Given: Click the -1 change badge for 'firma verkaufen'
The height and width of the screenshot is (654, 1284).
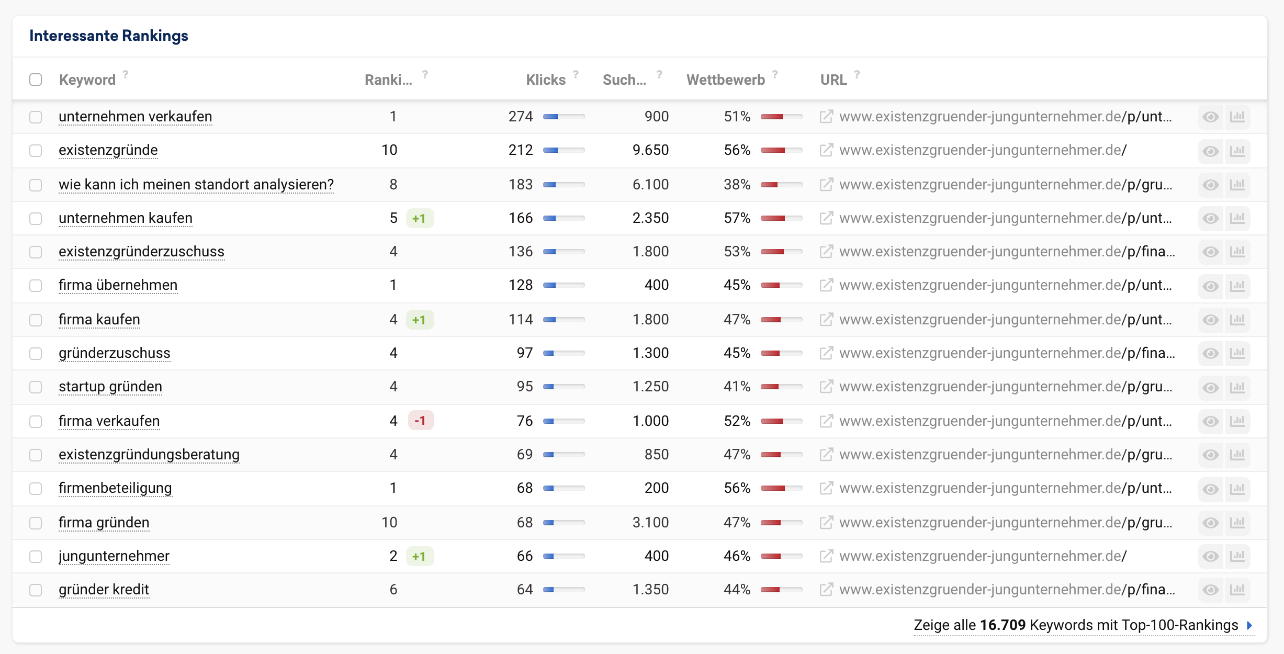Looking at the screenshot, I should [421, 421].
